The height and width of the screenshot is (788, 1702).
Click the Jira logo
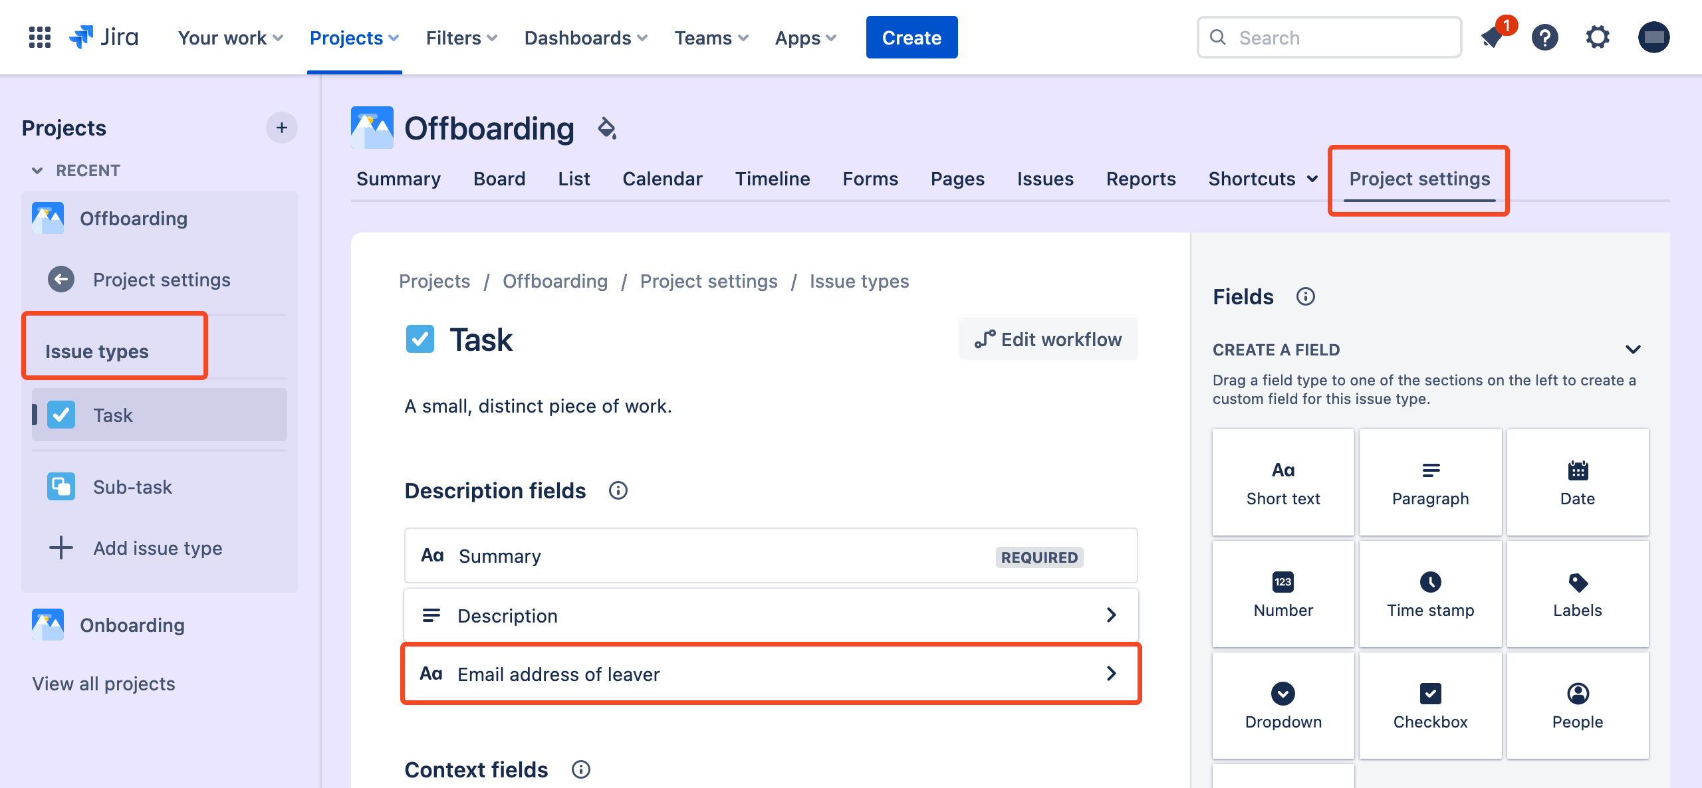pyautogui.click(x=104, y=37)
